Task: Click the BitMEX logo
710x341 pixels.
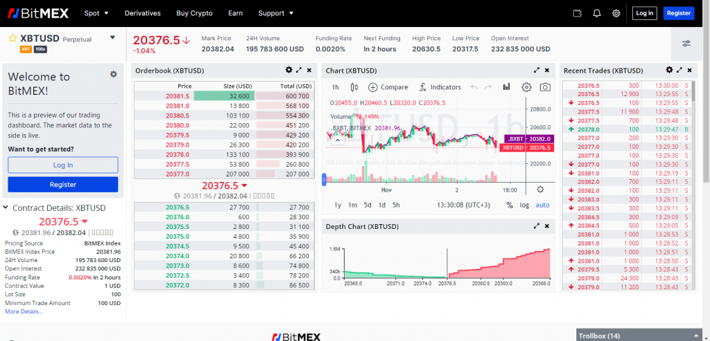Action: [39, 13]
